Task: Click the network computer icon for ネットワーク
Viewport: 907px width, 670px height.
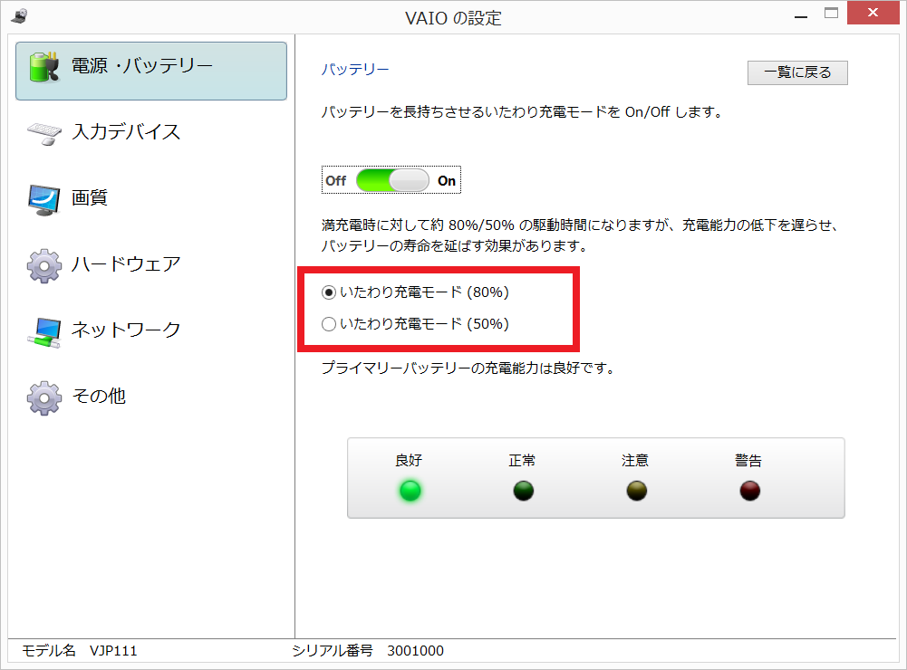Action: [x=44, y=332]
